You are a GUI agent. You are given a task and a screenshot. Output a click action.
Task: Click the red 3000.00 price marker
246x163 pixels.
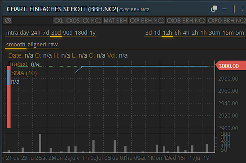click(231, 66)
